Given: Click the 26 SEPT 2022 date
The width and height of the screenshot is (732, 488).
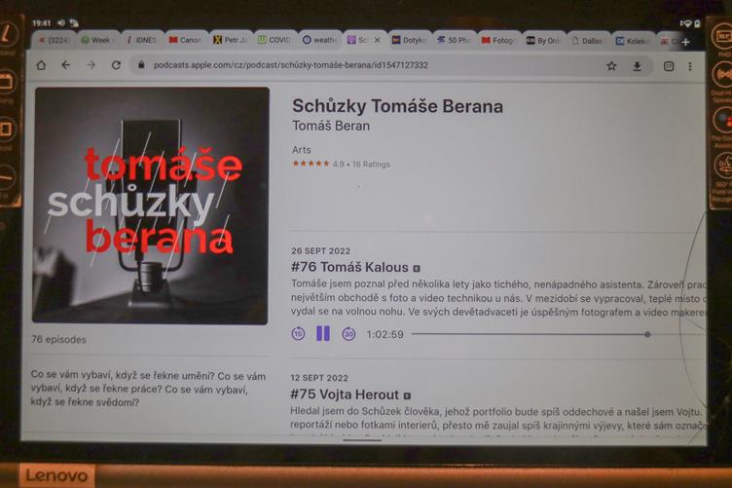Looking at the screenshot, I should click(x=320, y=250).
